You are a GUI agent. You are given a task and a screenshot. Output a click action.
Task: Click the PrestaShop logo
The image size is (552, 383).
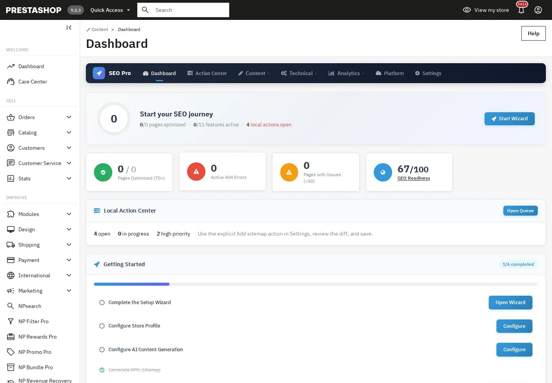coord(34,10)
